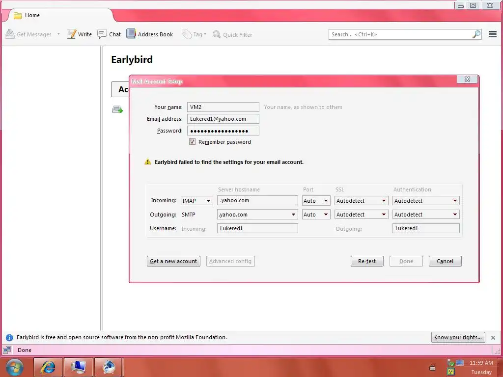The height and width of the screenshot is (377, 503).
Task: Click the new account icon behind dialog
Action: [x=117, y=109]
